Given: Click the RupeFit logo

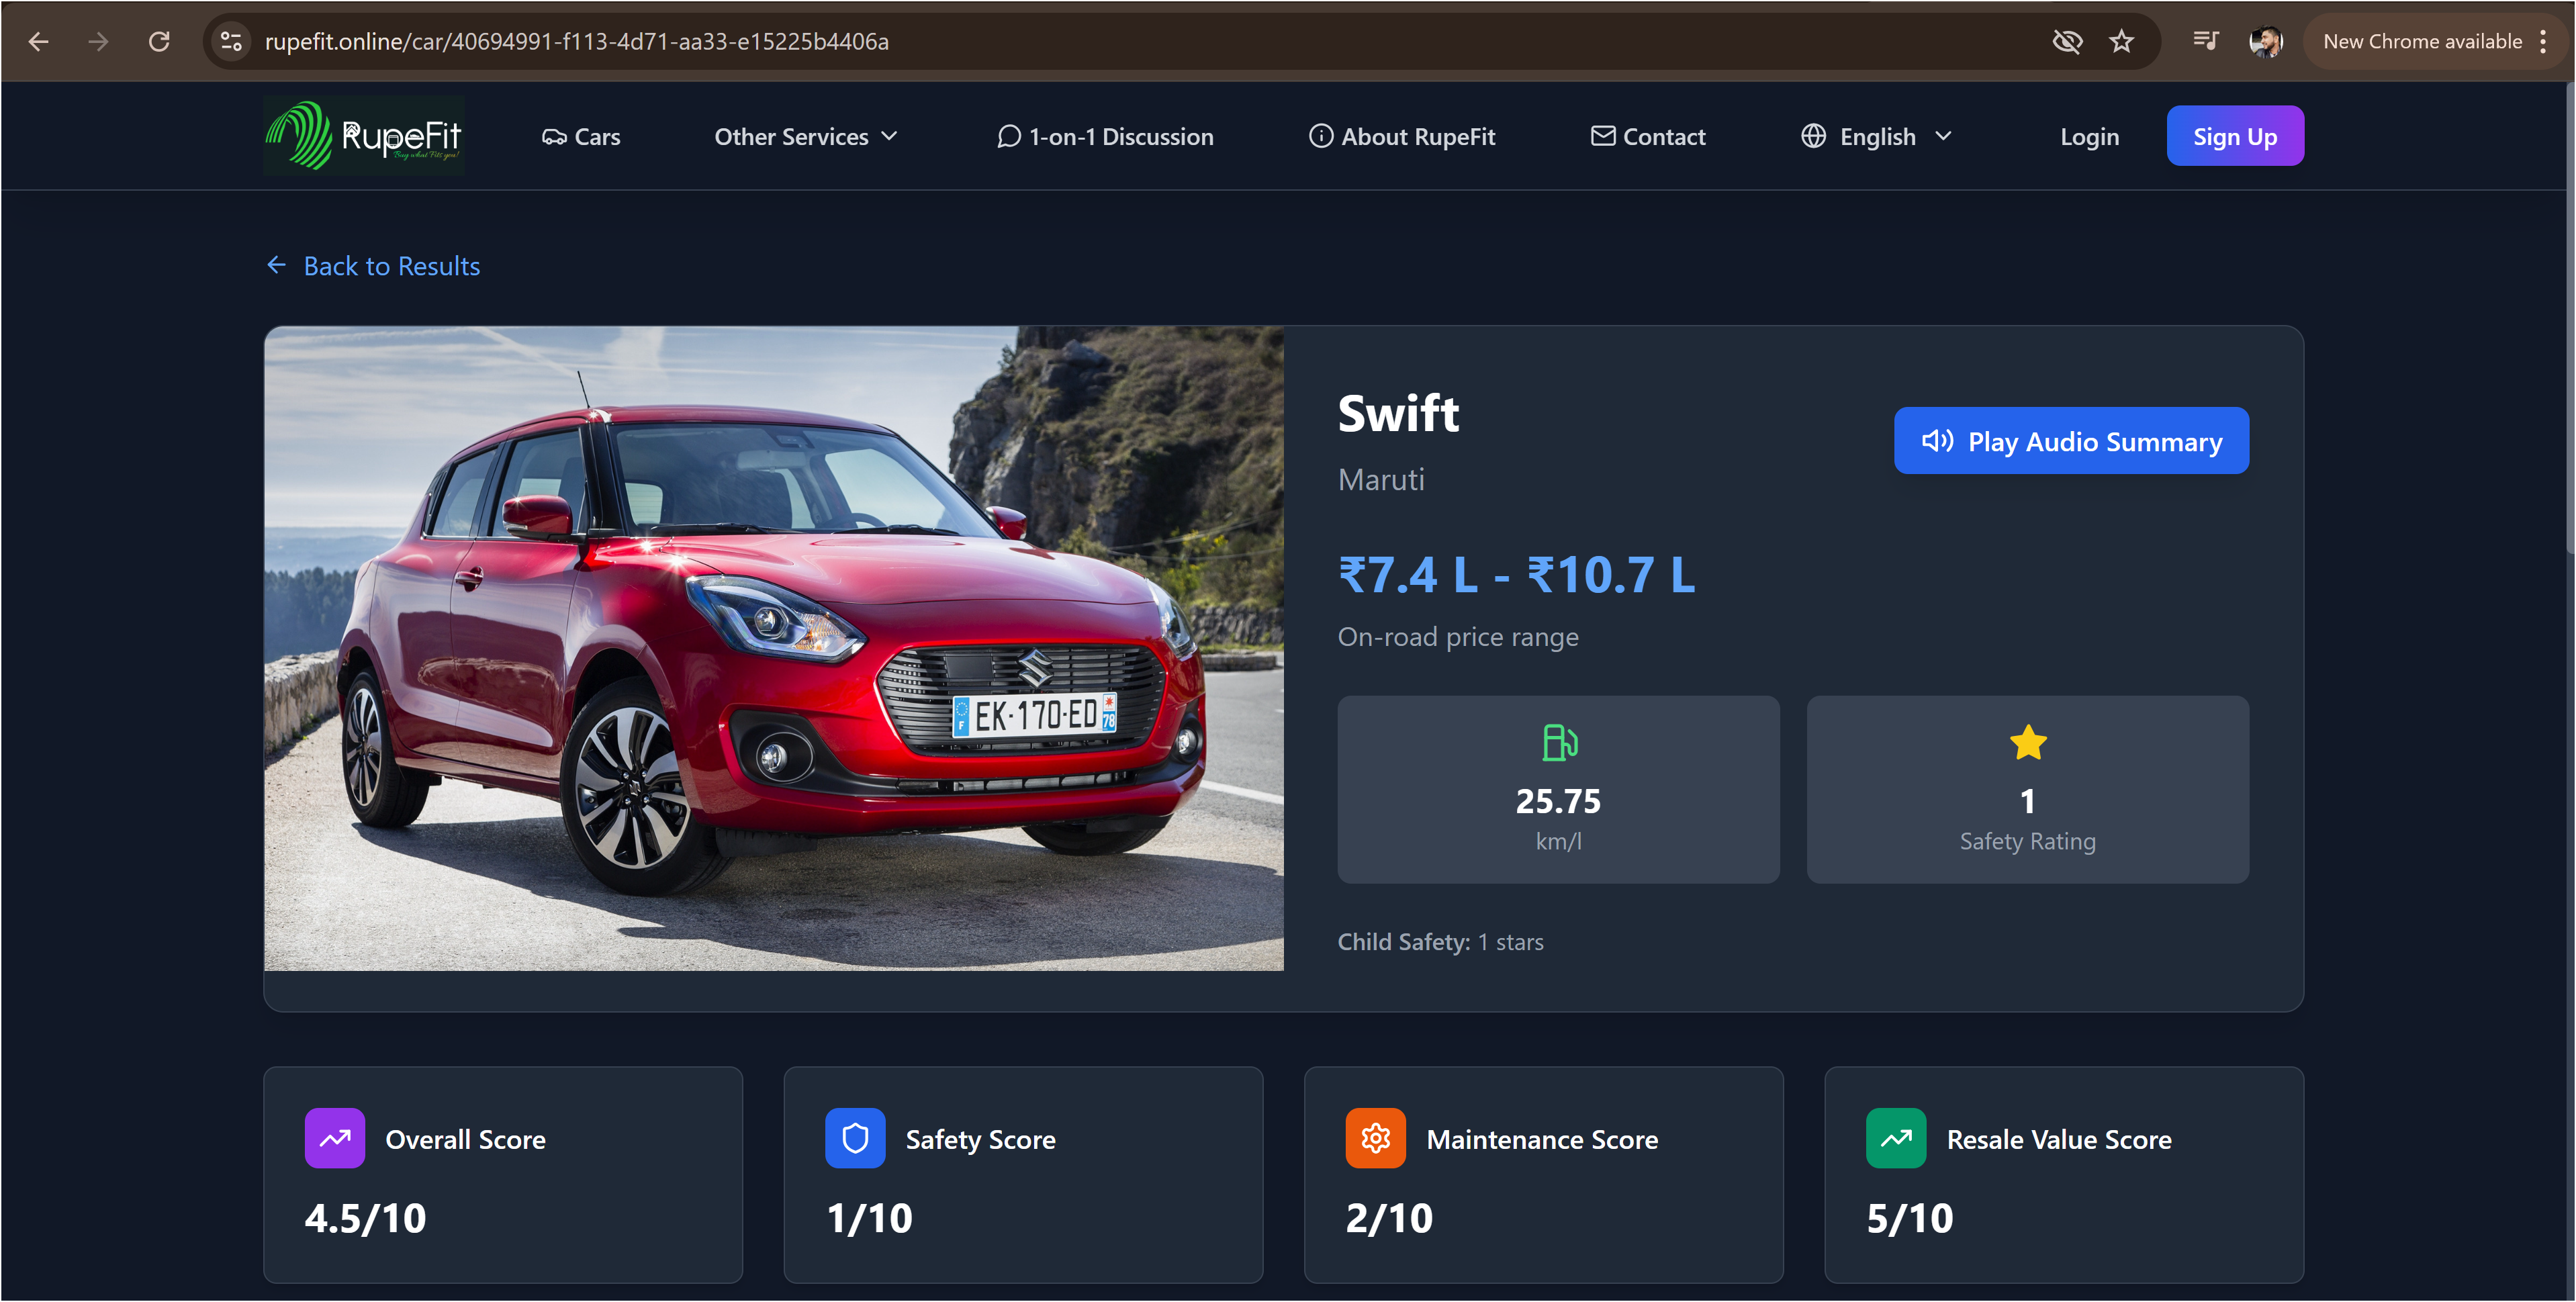Looking at the screenshot, I should point(364,136).
